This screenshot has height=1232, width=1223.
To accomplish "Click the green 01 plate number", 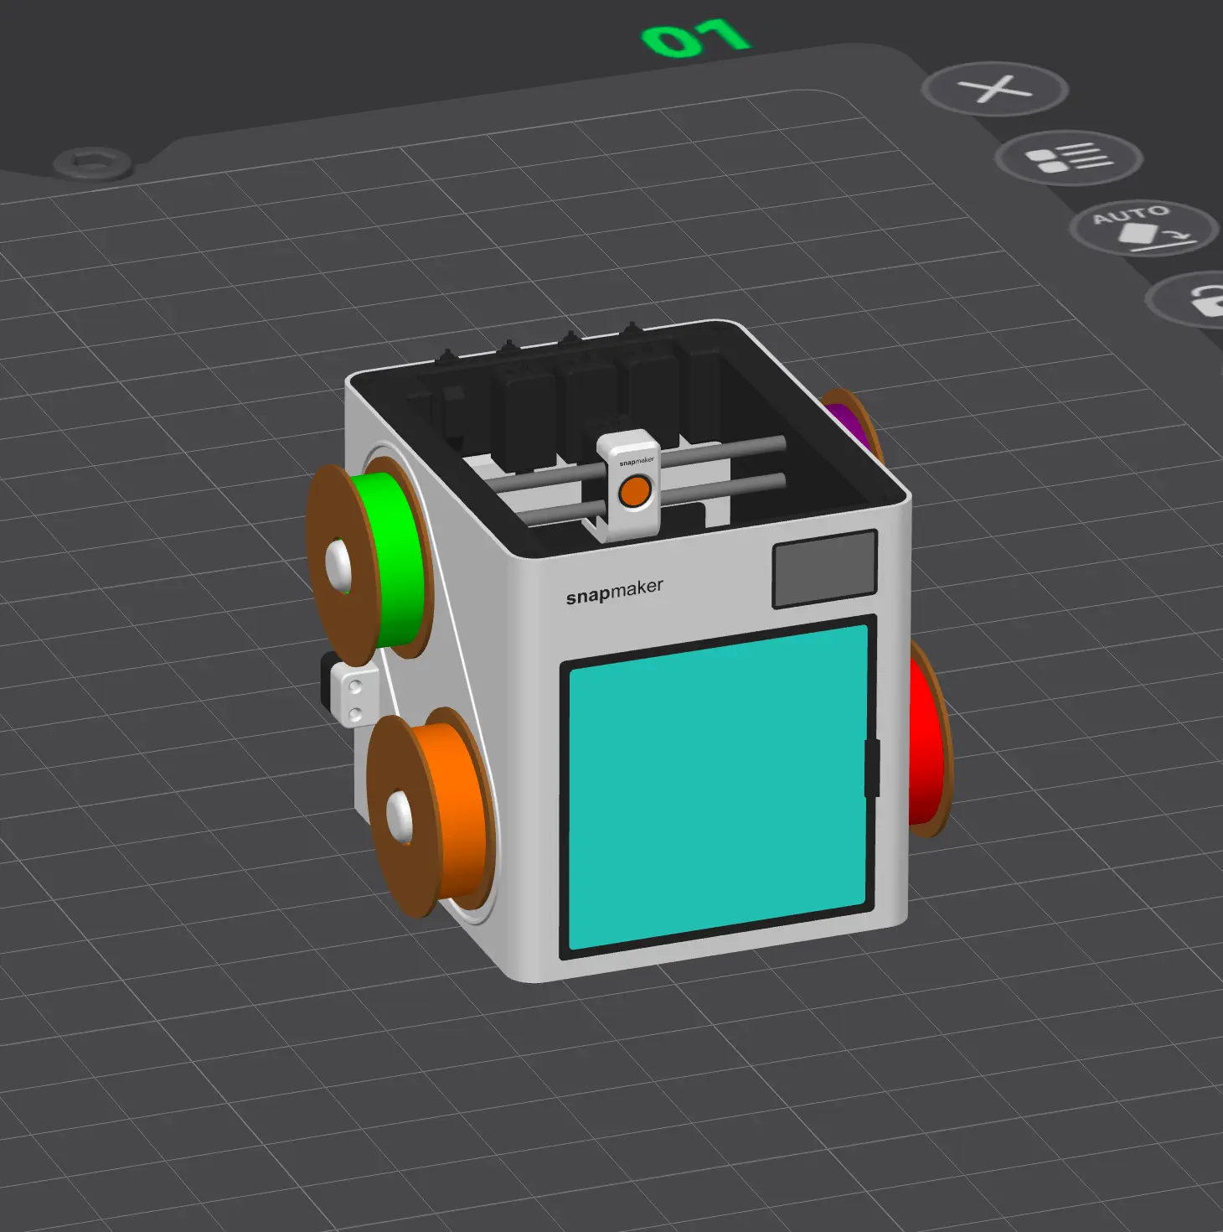I will point(694,39).
